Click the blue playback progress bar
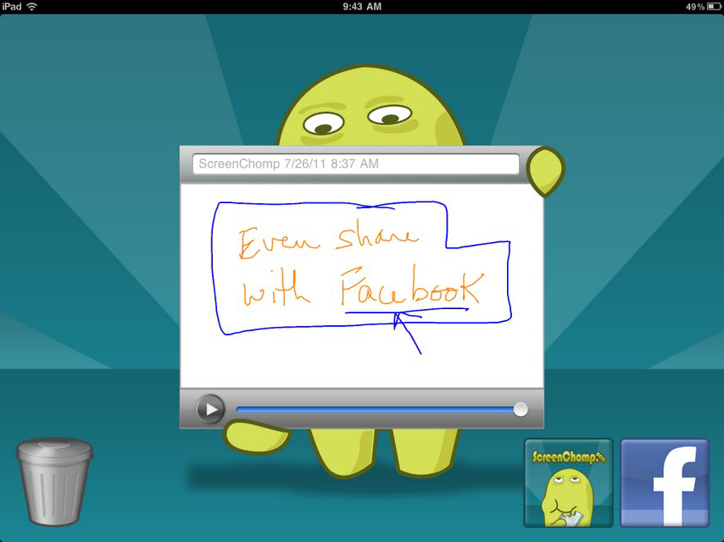724x542 pixels. coord(378,409)
